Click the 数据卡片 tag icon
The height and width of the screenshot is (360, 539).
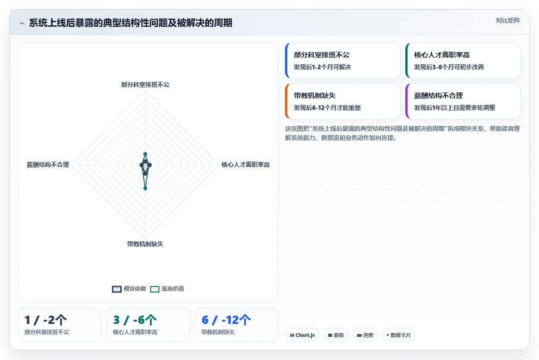(388, 335)
